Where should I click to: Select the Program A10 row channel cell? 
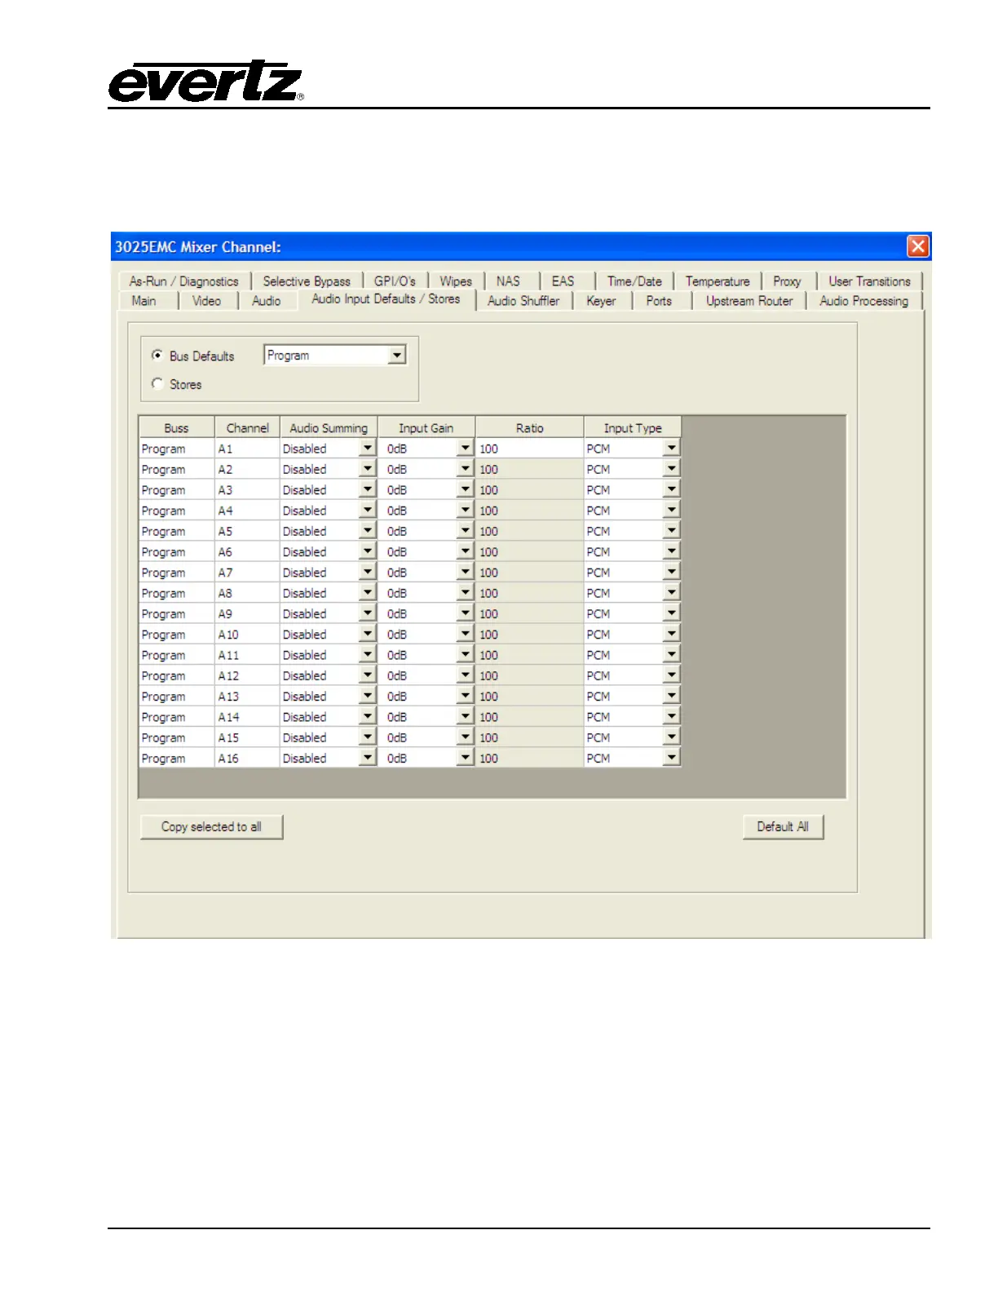(x=246, y=635)
